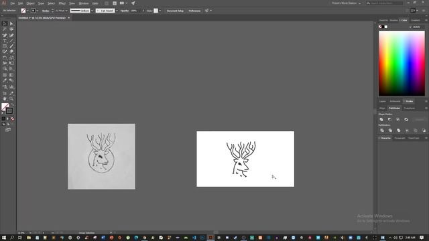
Task: Click the white swatch in Color panel
Action: [x=386, y=27]
